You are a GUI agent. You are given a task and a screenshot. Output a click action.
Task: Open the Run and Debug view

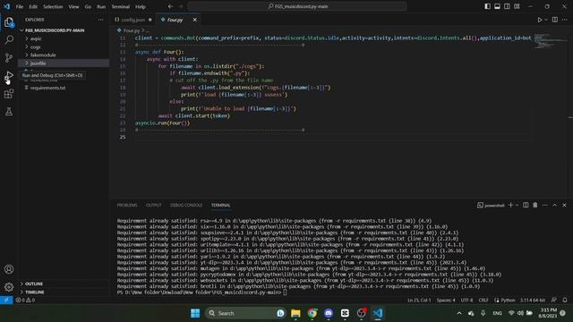tap(9, 76)
